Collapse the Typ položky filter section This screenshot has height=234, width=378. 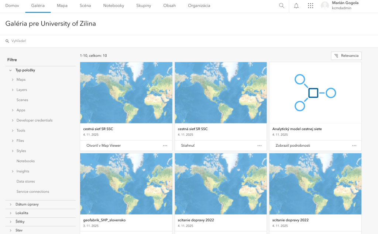pos(10,70)
